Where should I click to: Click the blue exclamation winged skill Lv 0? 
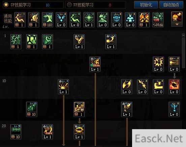(x=174, y=109)
